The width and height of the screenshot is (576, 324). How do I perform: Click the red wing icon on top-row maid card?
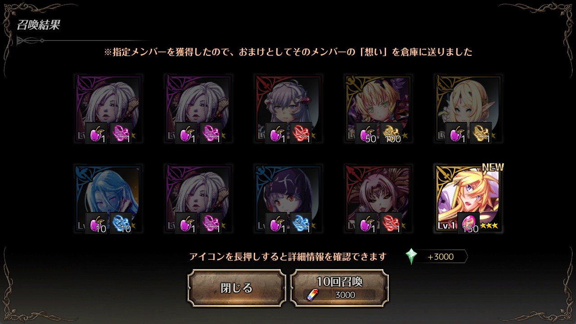coord(301,133)
